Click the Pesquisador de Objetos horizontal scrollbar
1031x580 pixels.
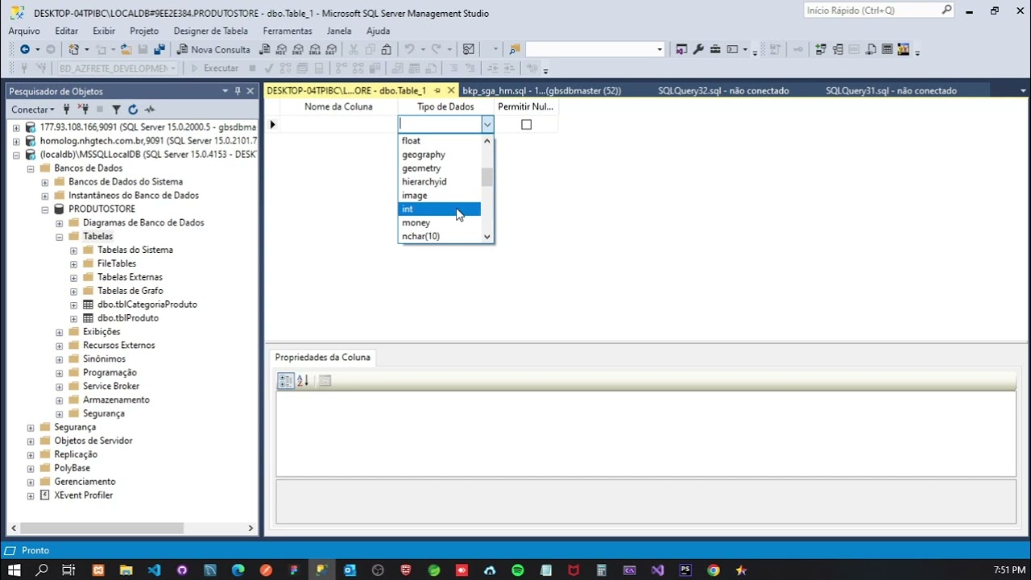tap(102, 528)
